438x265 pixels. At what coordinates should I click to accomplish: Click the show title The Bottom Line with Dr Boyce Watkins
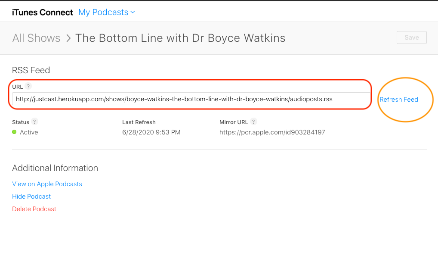[180, 38]
